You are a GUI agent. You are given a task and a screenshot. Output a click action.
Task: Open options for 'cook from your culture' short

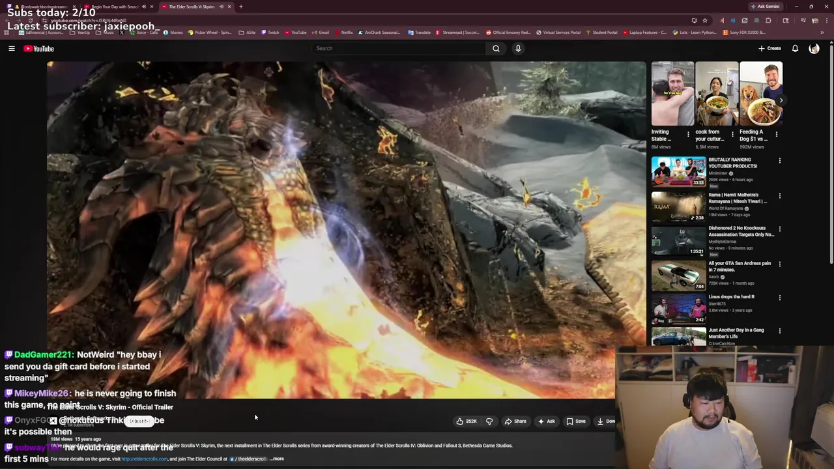tap(732, 134)
